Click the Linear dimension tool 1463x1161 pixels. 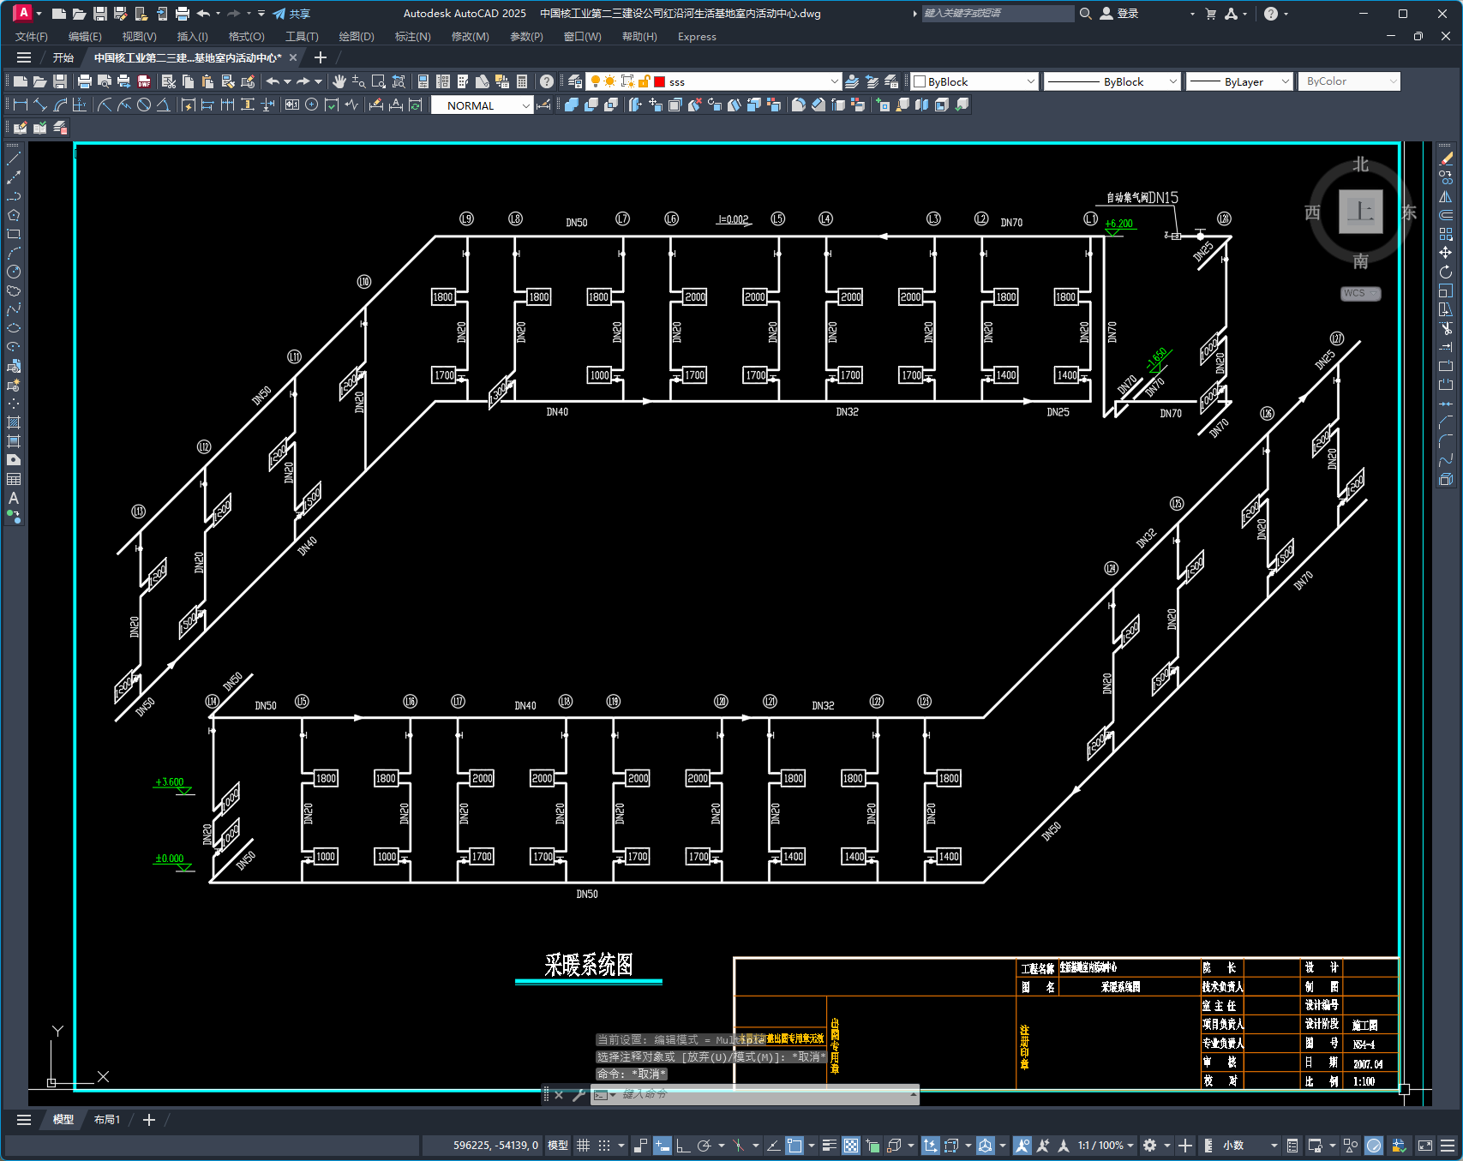21,105
